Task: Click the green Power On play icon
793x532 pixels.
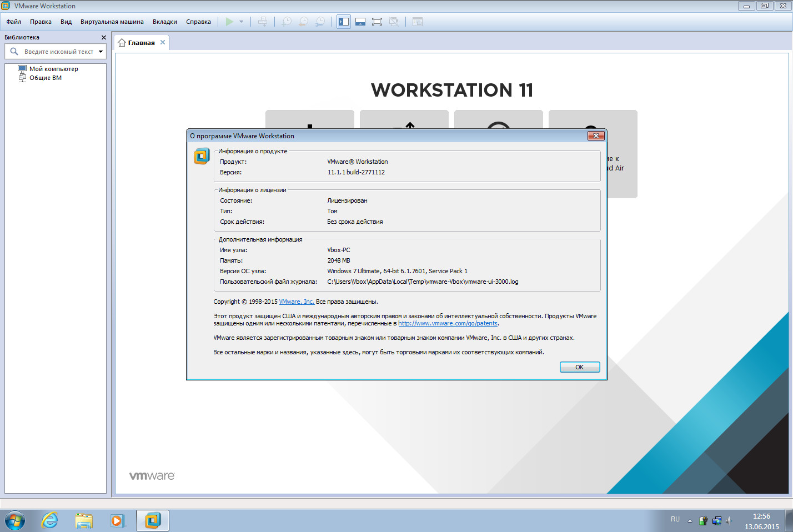Action: click(229, 22)
